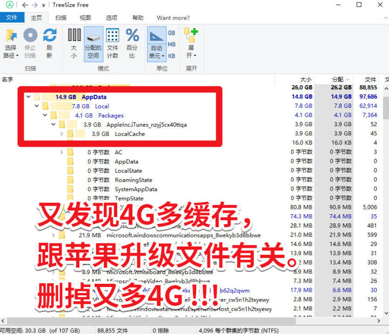389x334 pixels.
Task: Sort by the Size (大小) column header
Action: click(x=306, y=79)
